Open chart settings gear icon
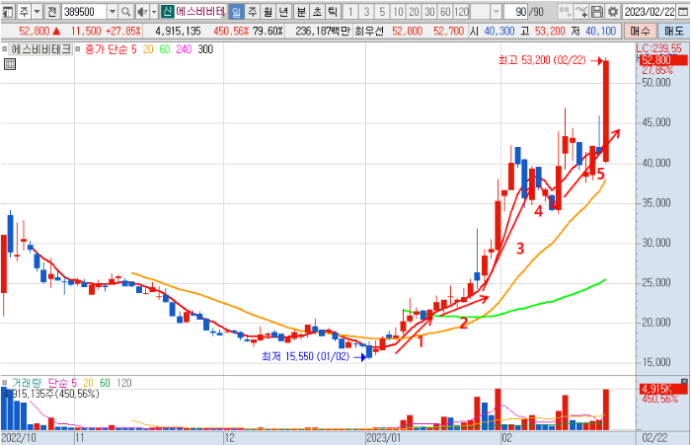Viewport: 691px width, 445px height. pyautogui.click(x=613, y=12)
